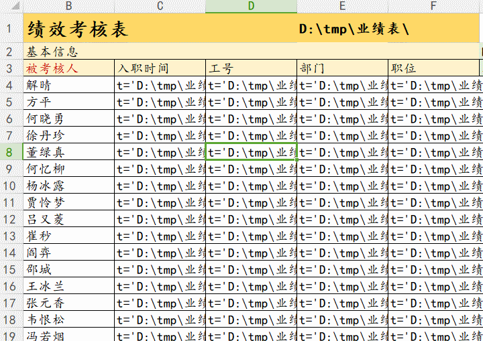Screen dimensions: 483x341
Task: Select the name cell 何忆柳
Action: pyautogui.click(x=68, y=168)
